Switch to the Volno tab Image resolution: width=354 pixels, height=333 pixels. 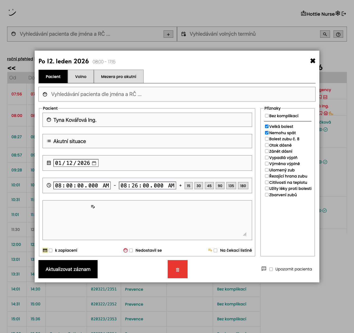(x=81, y=76)
